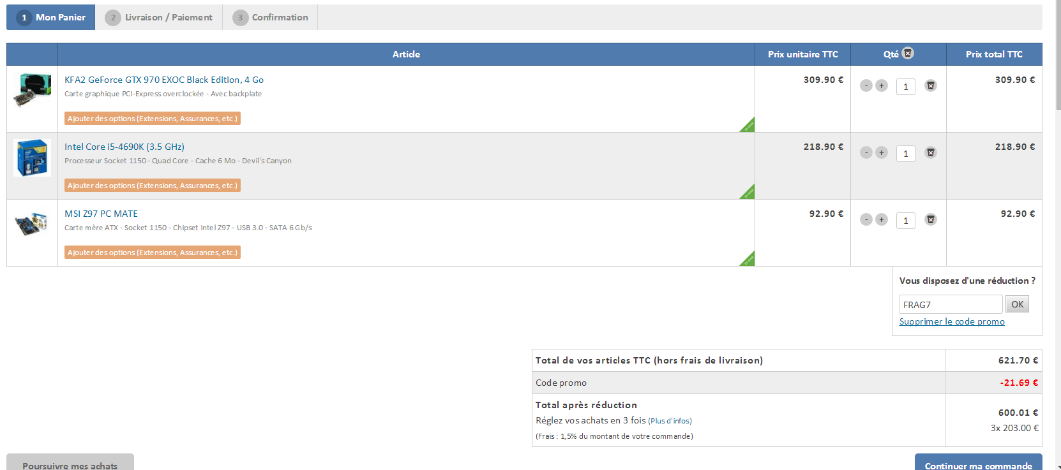
Task: Open KFA2 GeForce GTX 970 EXOC product link
Action: 164,80
